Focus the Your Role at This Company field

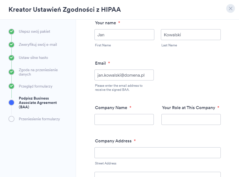click(191, 119)
